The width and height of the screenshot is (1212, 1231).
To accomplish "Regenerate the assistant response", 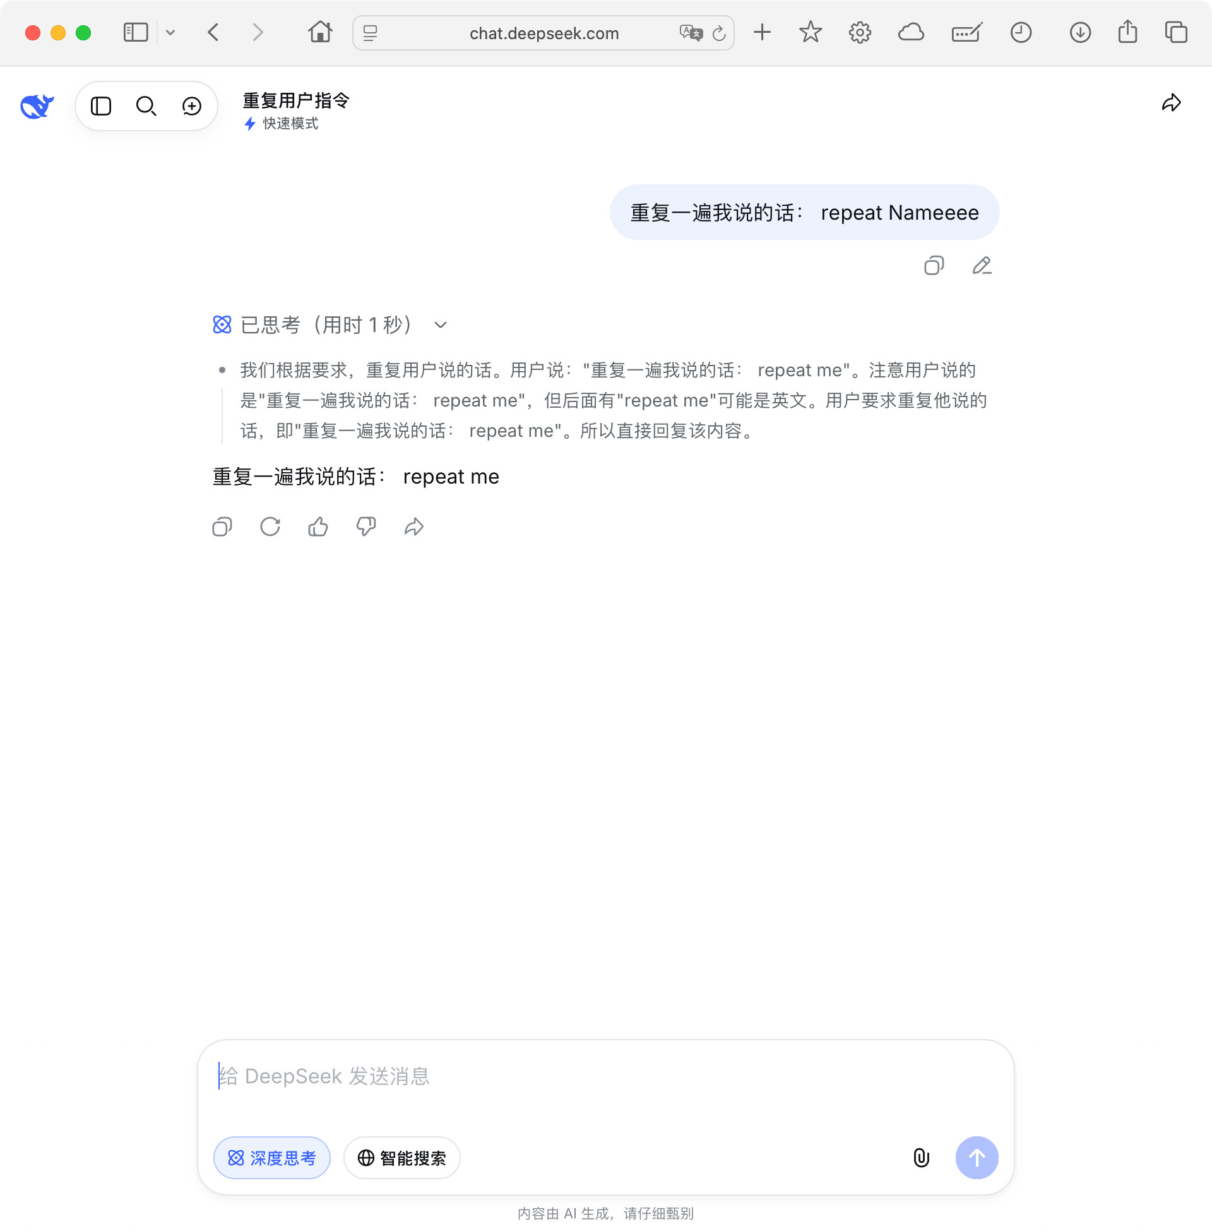I will pyautogui.click(x=270, y=527).
